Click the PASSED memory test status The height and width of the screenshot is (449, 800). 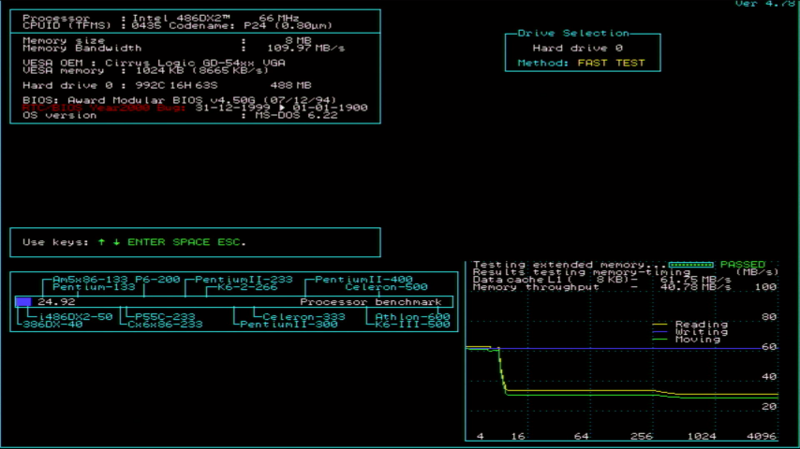742,265
